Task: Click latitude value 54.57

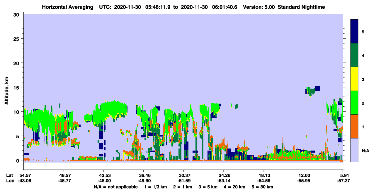Action: [x=24, y=175]
